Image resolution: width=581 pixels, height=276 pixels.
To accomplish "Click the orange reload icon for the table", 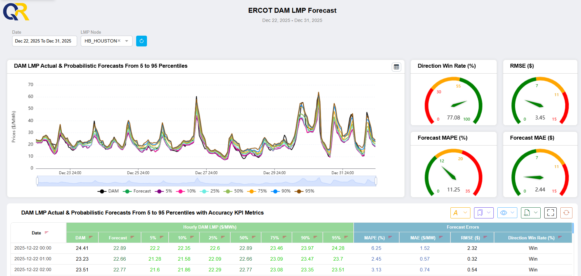I will (x=566, y=213).
